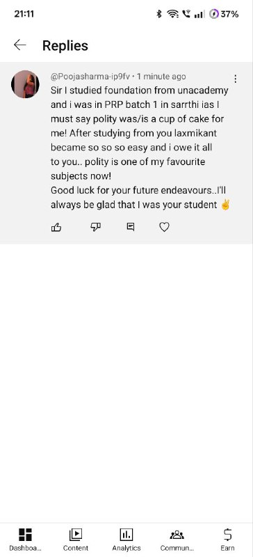Open the Community tab

[177, 539]
